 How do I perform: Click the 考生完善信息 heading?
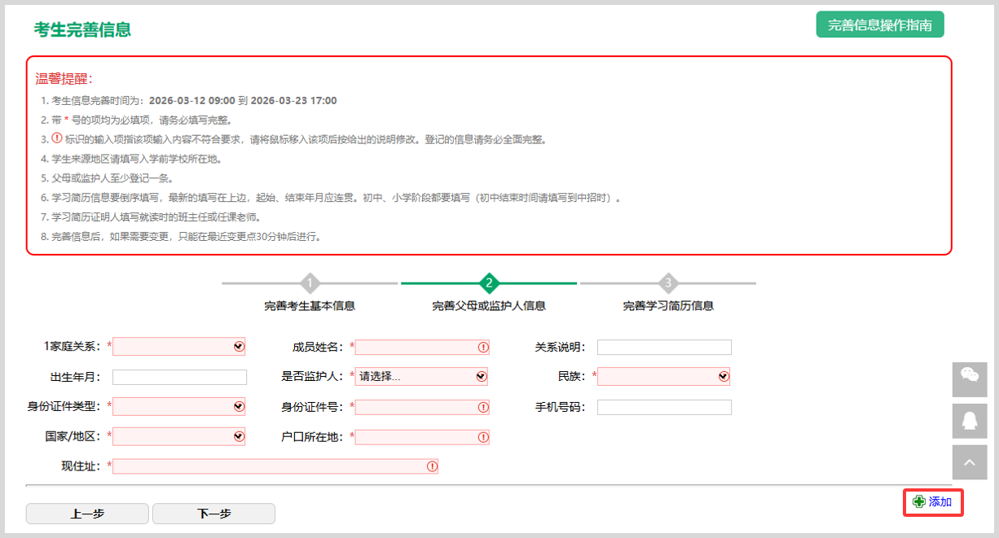pyautogui.click(x=82, y=29)
